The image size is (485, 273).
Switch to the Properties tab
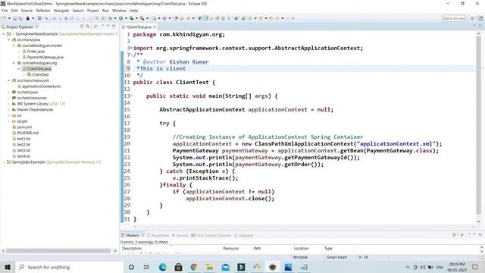[x=158, y=235]
